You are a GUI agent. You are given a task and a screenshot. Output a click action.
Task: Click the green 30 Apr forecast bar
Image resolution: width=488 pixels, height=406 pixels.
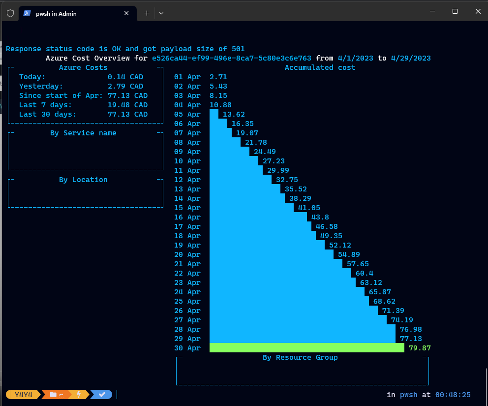(307, 348)
